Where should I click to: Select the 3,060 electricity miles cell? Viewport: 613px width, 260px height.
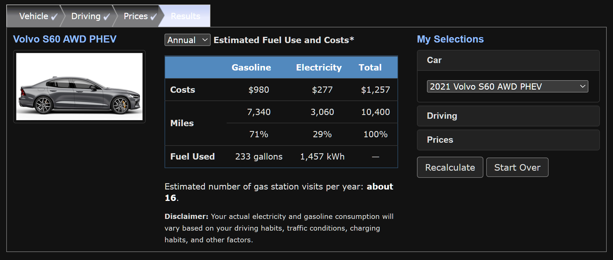pos(322,112)
